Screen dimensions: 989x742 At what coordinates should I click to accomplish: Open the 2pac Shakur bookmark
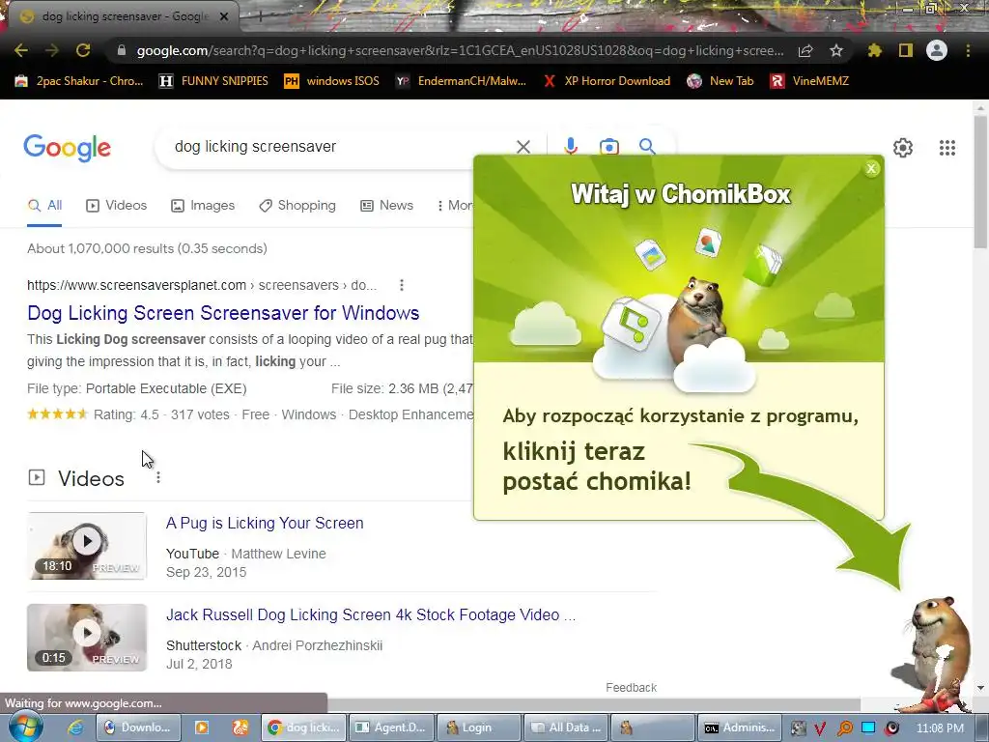point(79,81)
